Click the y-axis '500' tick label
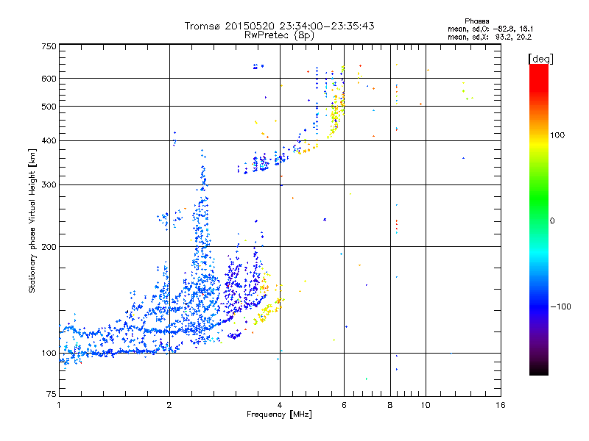The image size is (589, 441). pyautogui.click(x=49, y=107)
